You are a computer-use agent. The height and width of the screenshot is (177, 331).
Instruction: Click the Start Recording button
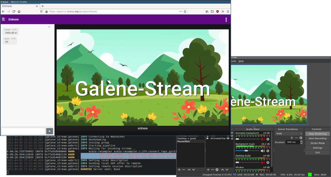point(317,138)
